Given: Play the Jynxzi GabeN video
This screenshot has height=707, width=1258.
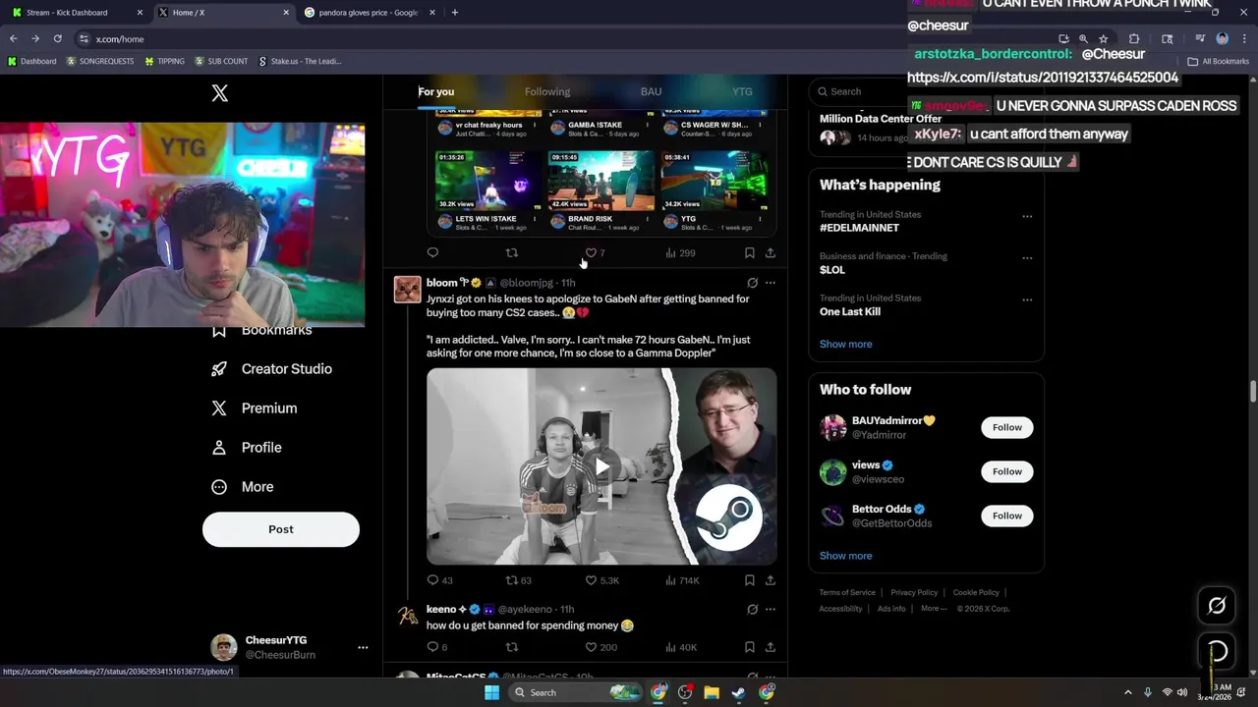Looking at the screenshot, I should (601, 466).
